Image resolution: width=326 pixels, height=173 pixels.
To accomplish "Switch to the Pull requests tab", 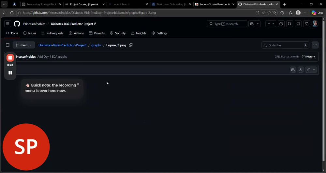I will pyautogui.click(x=52, y=33).
